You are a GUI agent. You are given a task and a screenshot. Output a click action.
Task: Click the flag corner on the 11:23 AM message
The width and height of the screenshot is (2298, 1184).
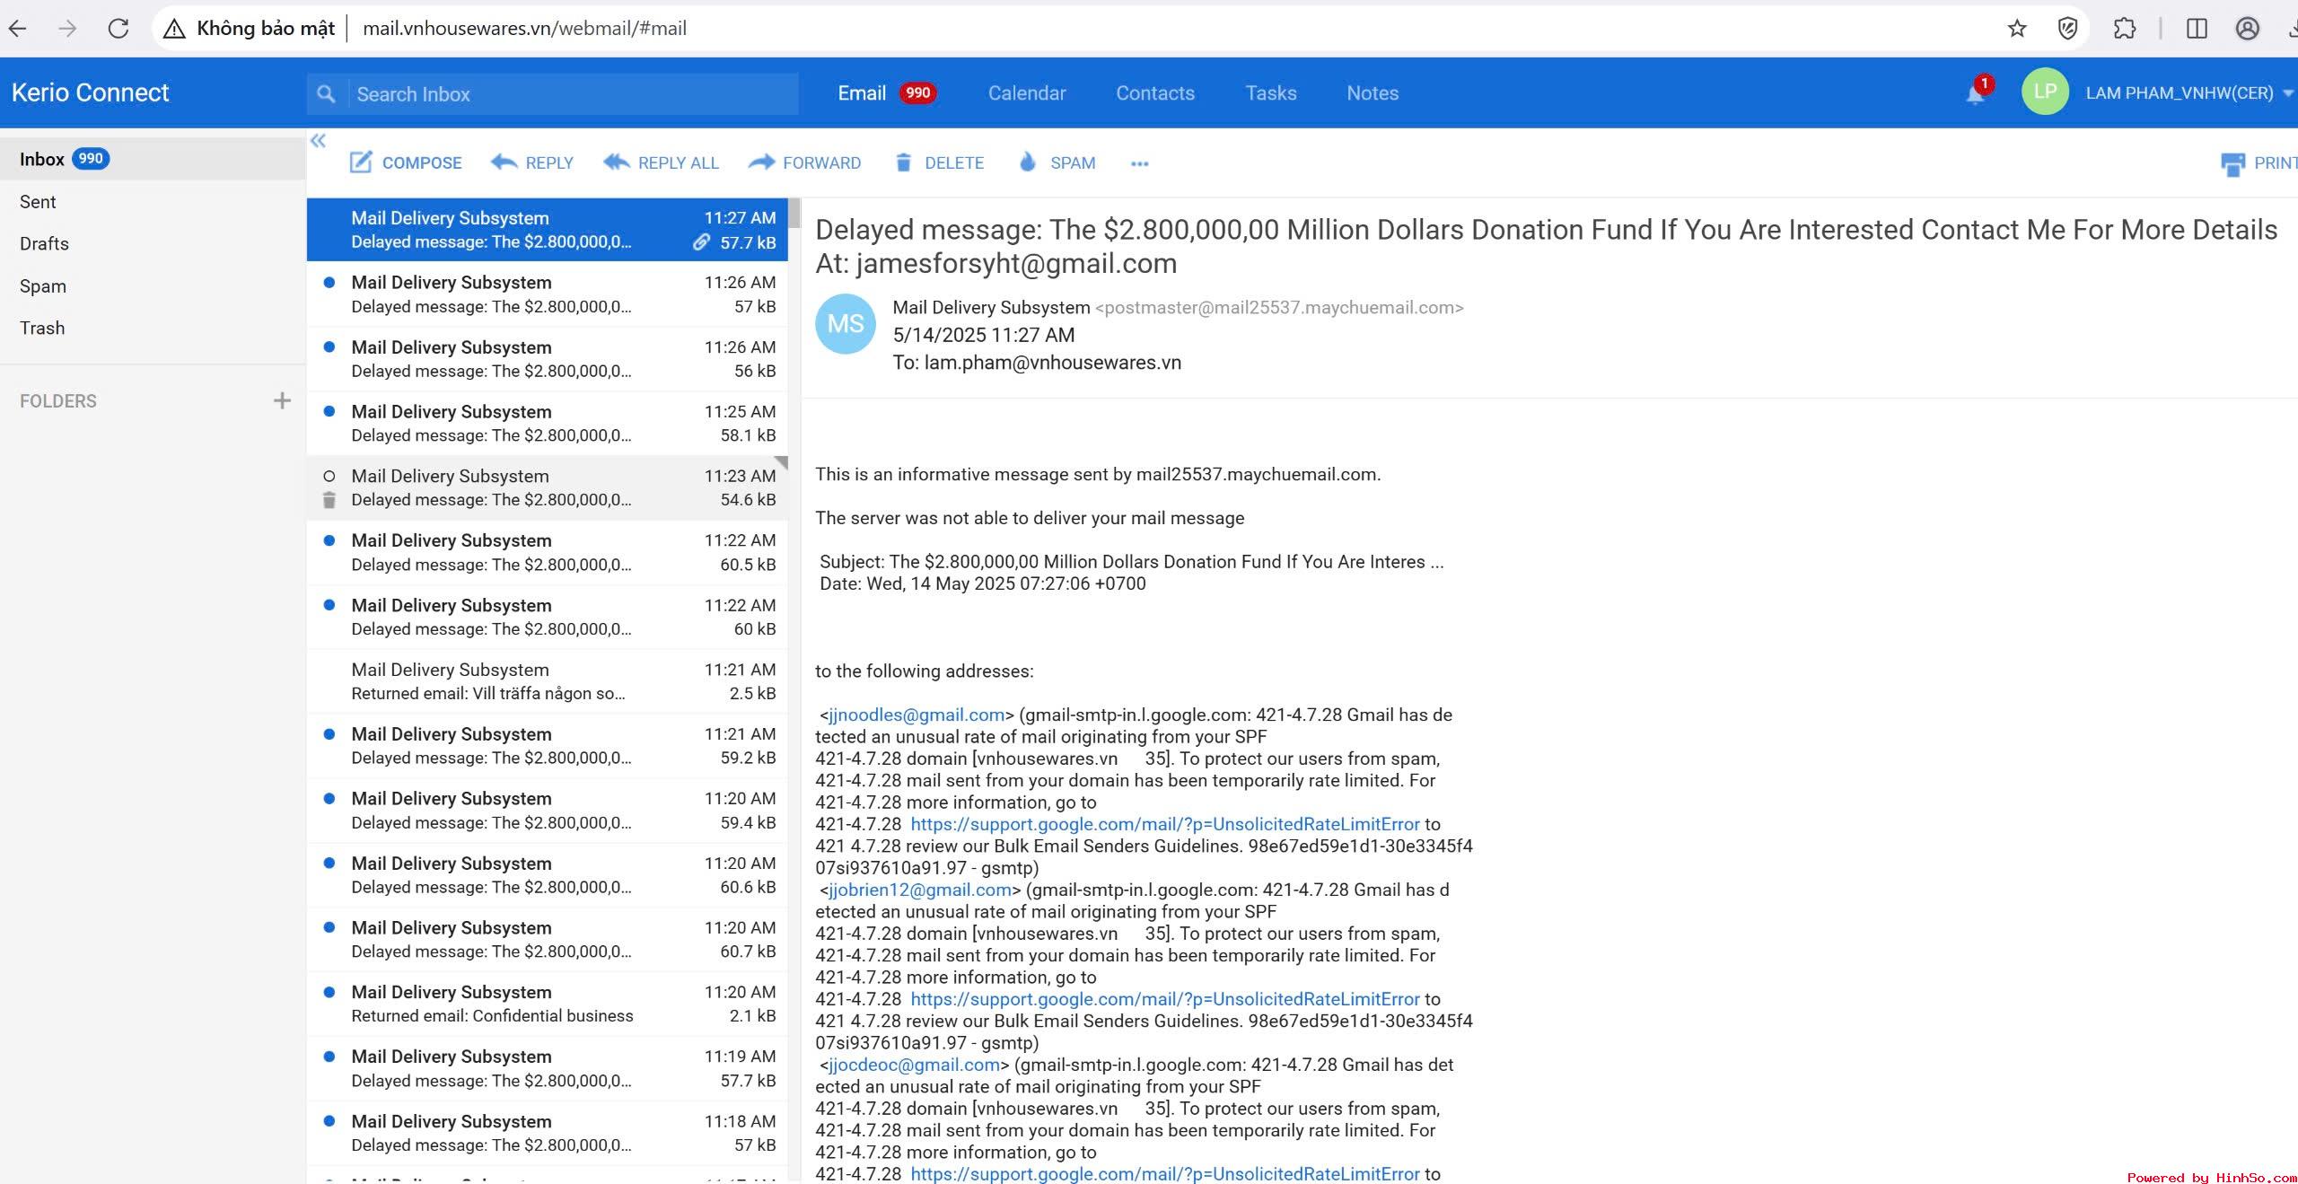[x=781, y=463]
